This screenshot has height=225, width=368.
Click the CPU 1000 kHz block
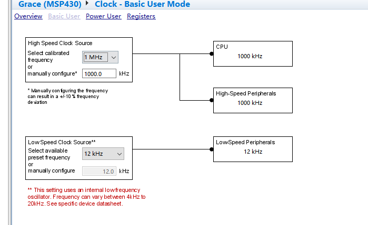tap(253, 54)
